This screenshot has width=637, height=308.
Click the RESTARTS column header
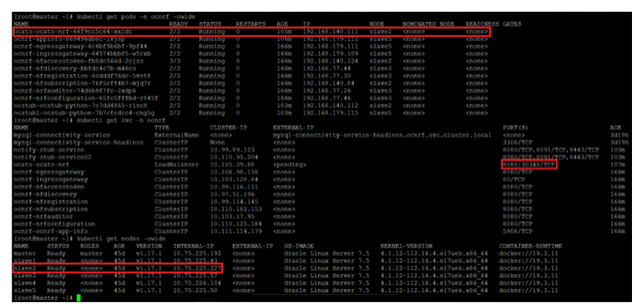250,24
